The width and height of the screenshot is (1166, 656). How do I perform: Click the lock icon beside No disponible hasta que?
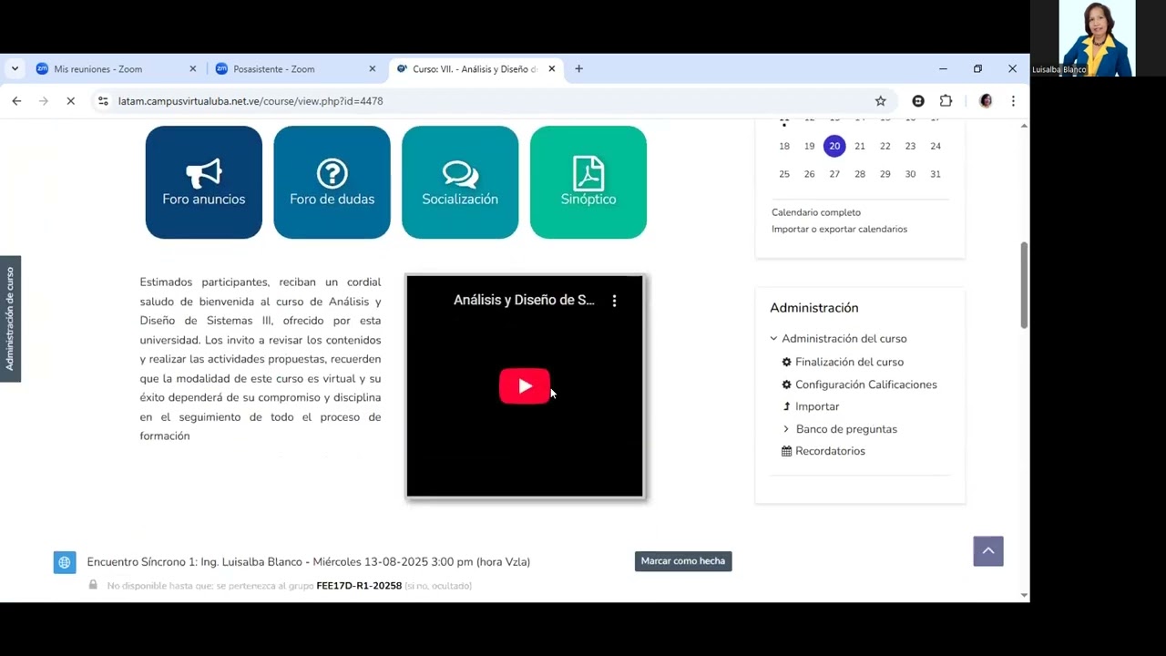pos(93,585)
